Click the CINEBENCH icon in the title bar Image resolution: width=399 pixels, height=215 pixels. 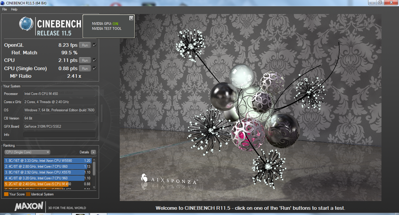[3, 3]
